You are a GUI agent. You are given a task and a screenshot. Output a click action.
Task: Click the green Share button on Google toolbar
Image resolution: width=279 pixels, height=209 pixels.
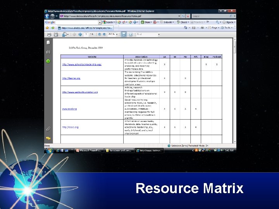146,22
